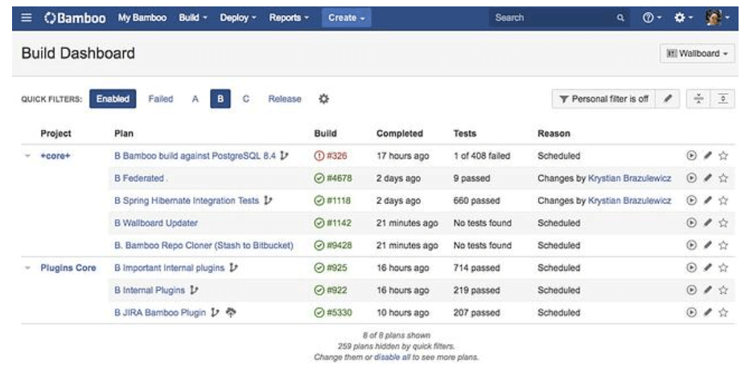Edit the B Wallboard Updater plan
The height and width of the screenshot is (379, 745).
[707, 222]
